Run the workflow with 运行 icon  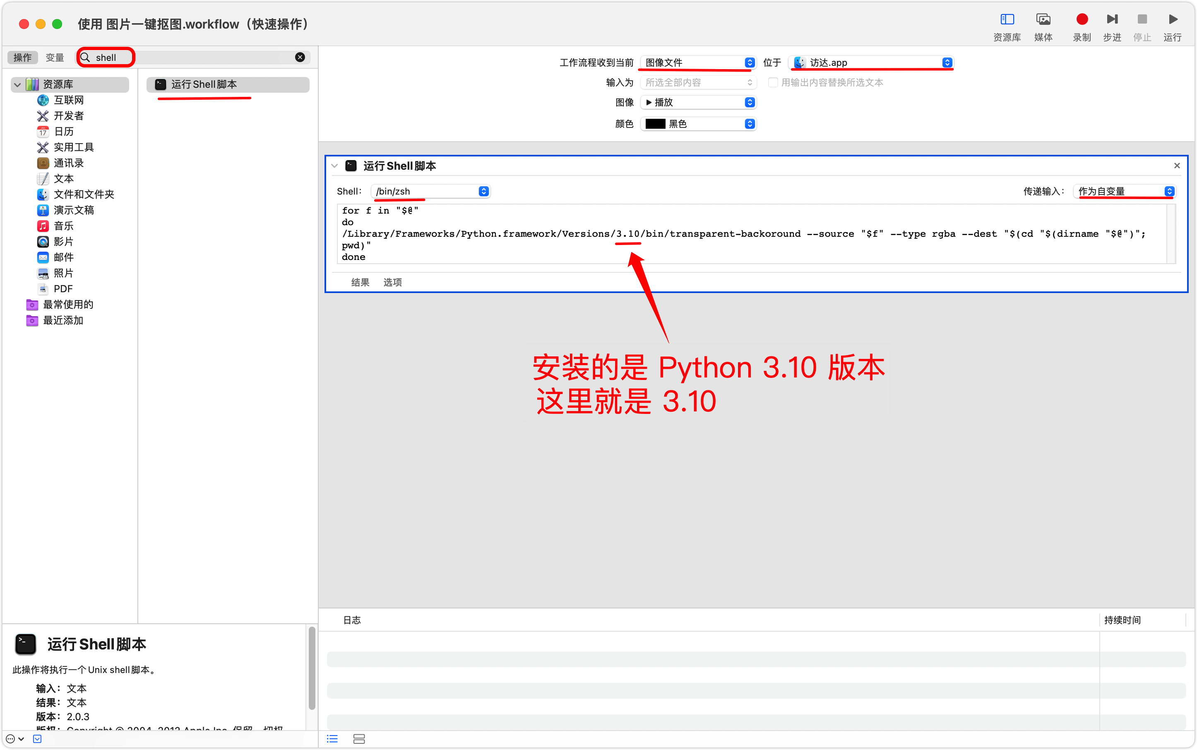pos(1173,20)
